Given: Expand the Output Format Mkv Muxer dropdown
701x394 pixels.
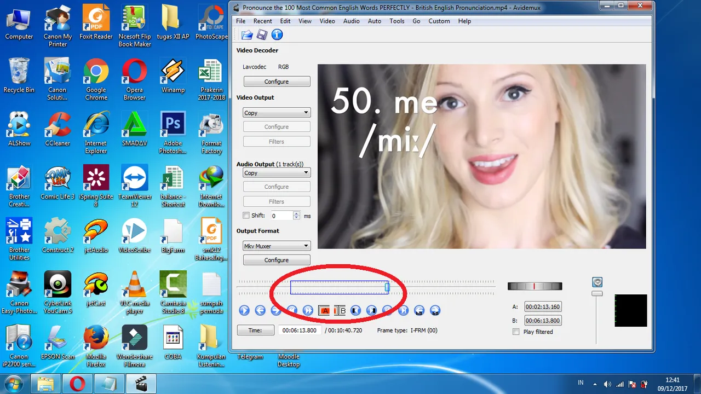Looking at the screenshot, I should (277, 246).
